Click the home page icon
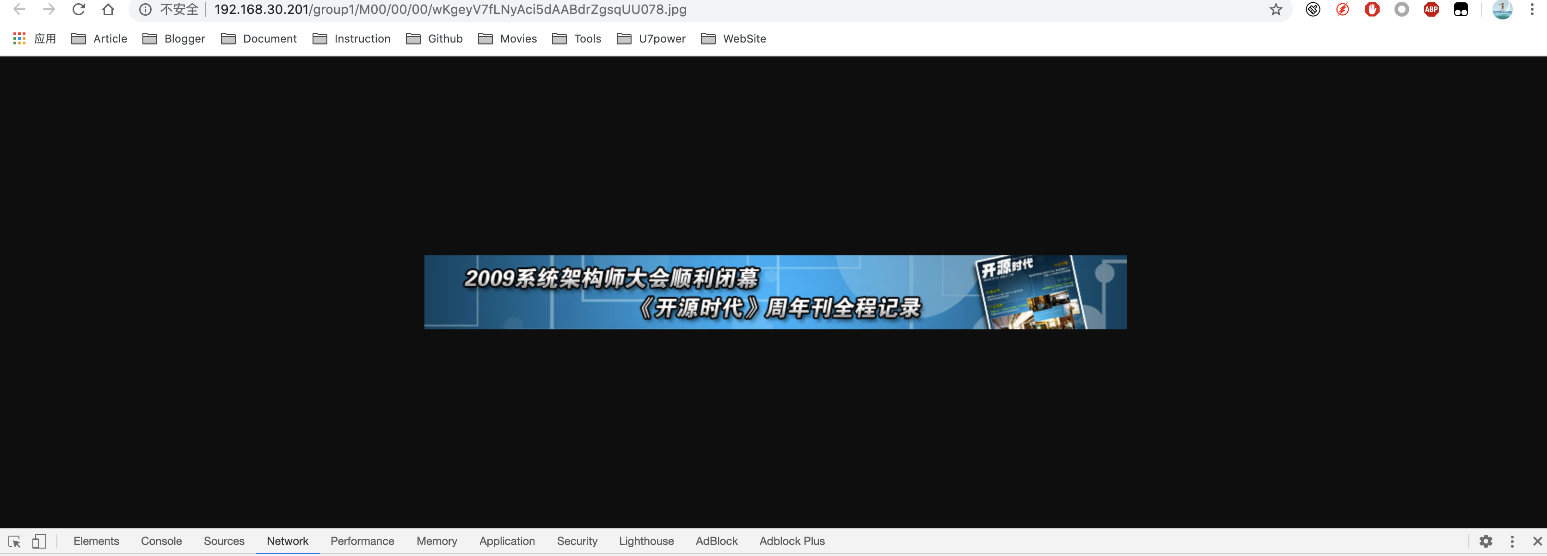Image resolution: width=1547 pixels, height=556 pixels. click(x=108, y=10)
